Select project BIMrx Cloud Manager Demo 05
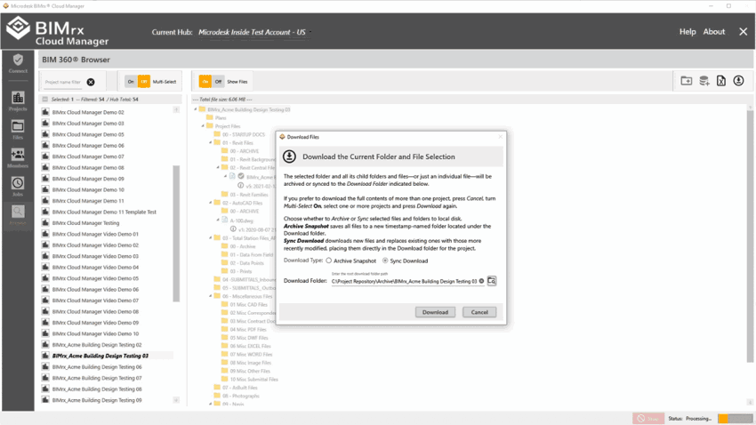The height and width of the screenshot is (425, 756). click(x=88, y=134)
